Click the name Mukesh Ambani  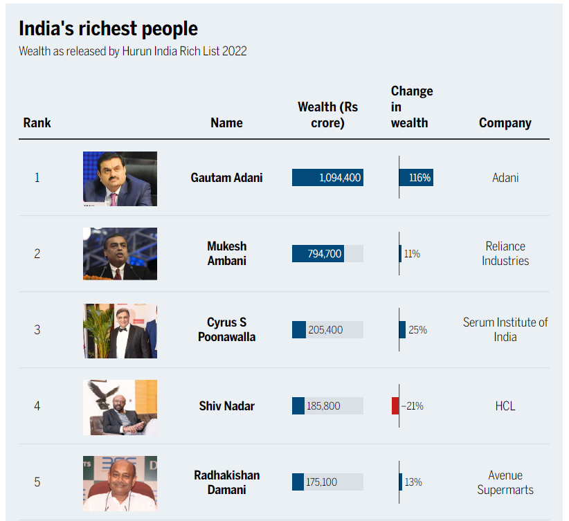(x=227, y=254)
